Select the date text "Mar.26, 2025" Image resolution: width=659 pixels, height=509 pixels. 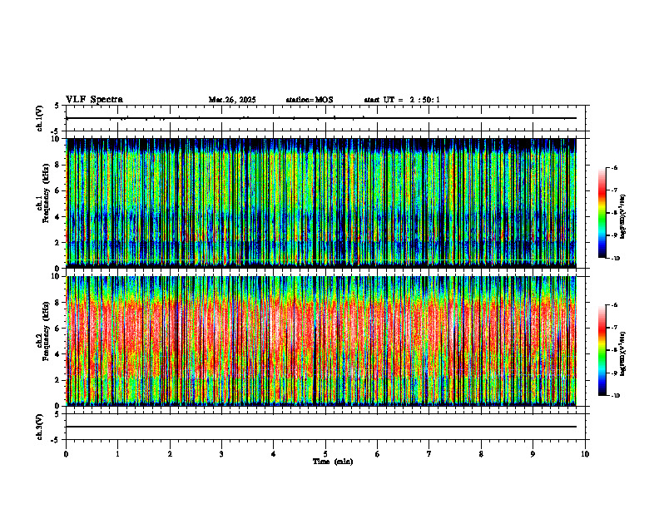(x=232, y=100)
